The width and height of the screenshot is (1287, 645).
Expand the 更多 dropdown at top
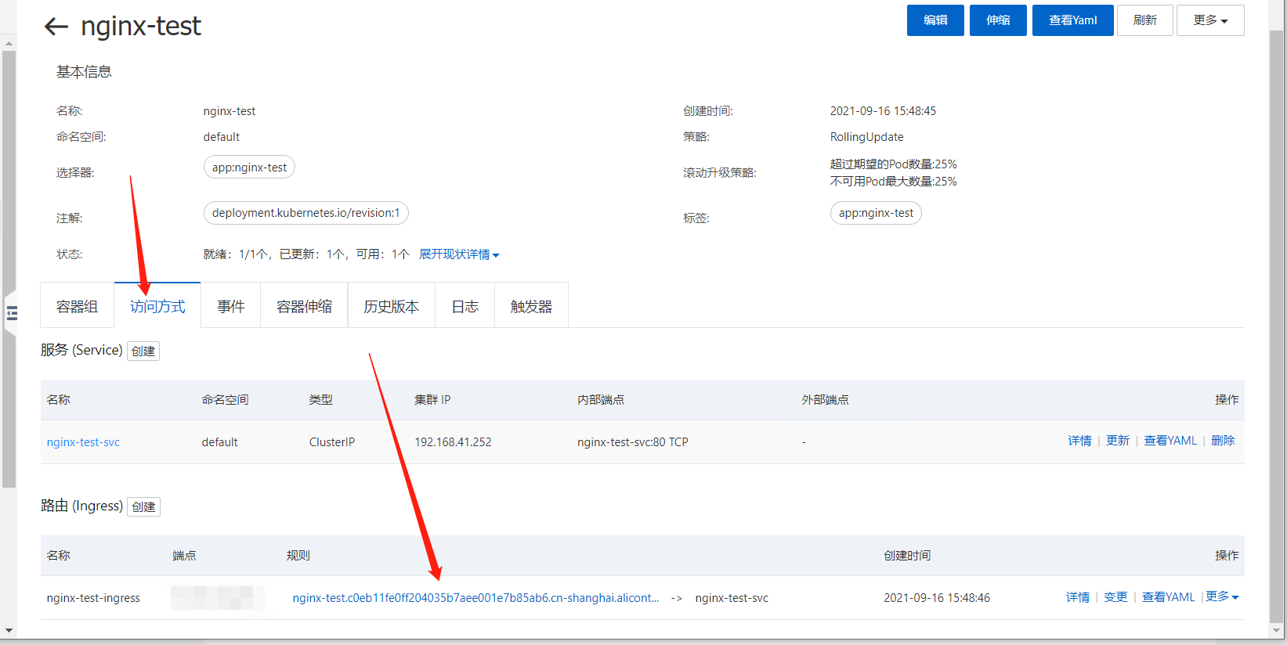click(x=1210, y=20)
